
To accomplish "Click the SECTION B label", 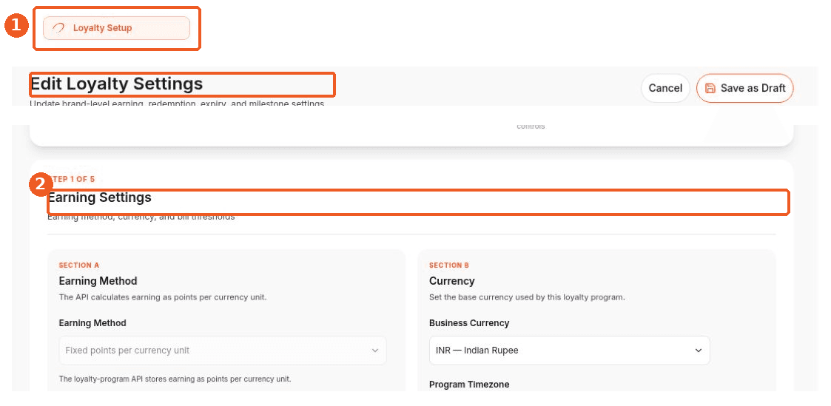I will tap(449, 265).
